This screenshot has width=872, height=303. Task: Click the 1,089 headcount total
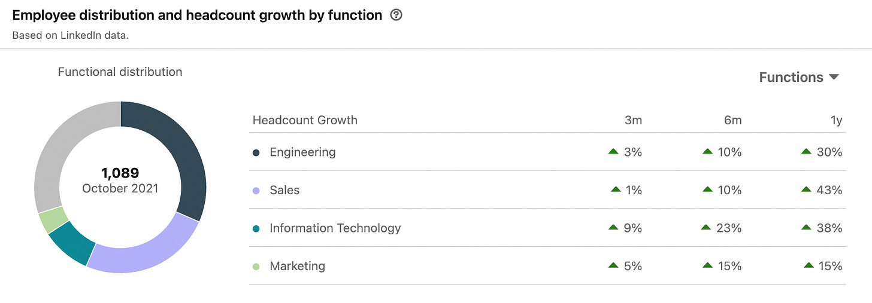click(x=120, y=173)
